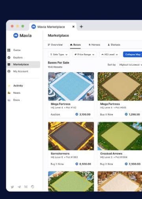The height and width of the screenshot is (199, 142).
Task: Click the Collapse Map button
Action: [133, 54]
